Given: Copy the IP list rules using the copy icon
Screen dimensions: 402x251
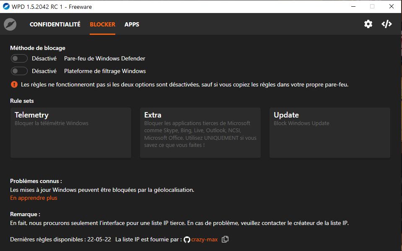Looking at the screenshot, I should 225,239.
